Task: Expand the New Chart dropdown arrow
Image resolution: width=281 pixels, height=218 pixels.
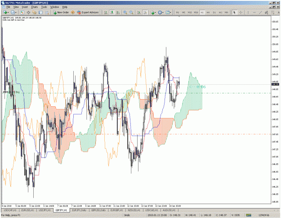Action: [8, 13]
